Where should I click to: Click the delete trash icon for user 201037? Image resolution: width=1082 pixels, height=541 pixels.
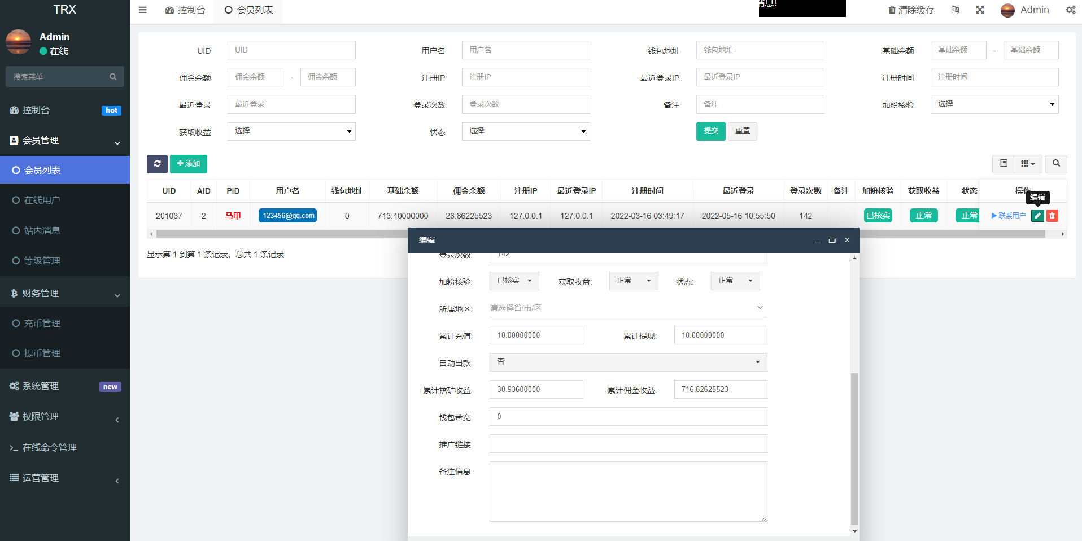1052,215
